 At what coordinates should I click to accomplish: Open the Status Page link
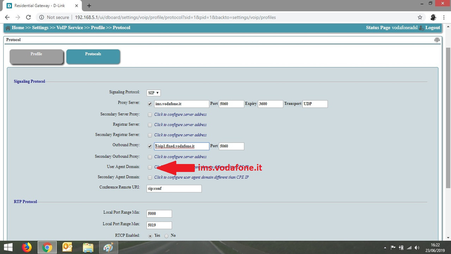point(378,28)
